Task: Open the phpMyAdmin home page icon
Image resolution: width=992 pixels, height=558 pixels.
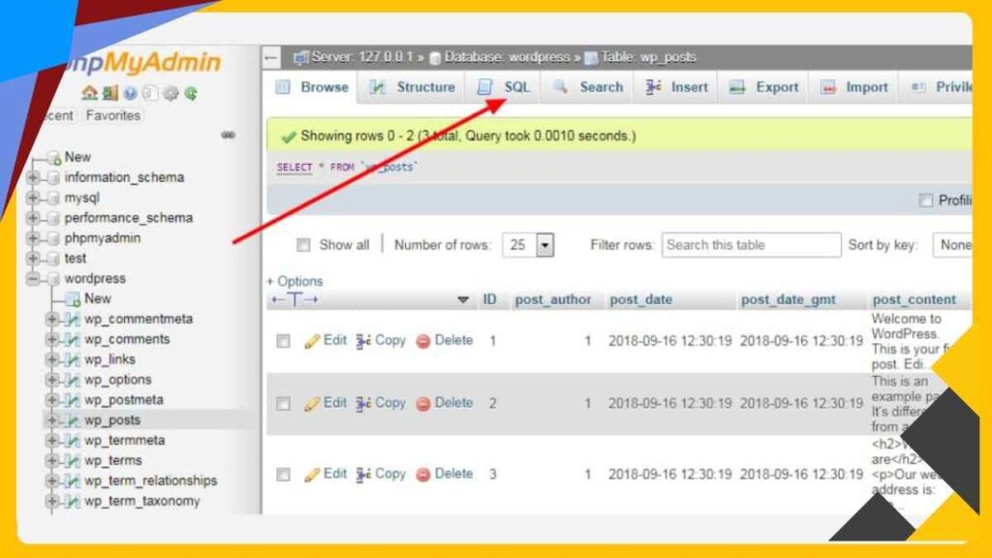Action: (89, 93)
